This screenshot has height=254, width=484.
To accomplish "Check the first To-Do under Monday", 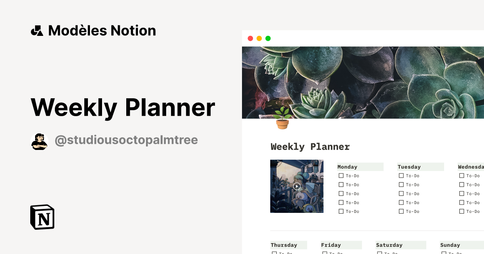I will click(341, 175).
